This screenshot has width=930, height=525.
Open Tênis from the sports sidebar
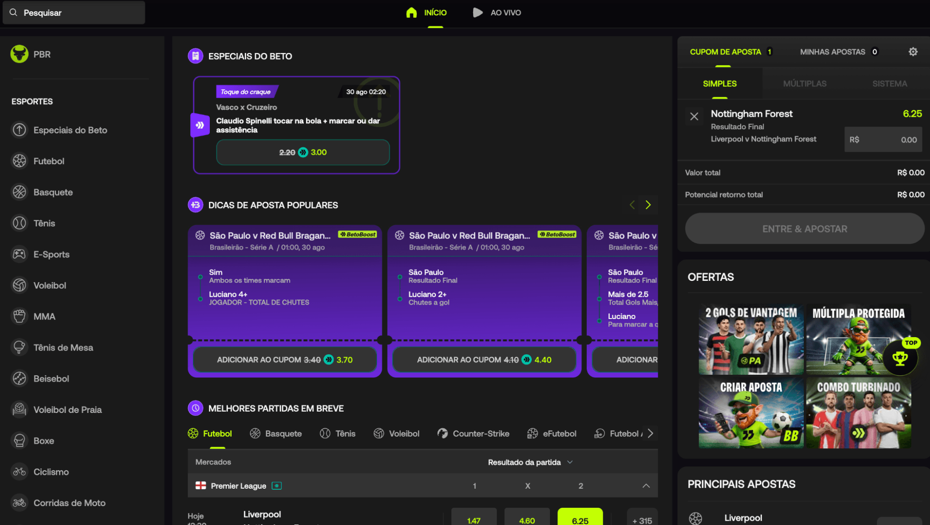click(x=33, y=223)
